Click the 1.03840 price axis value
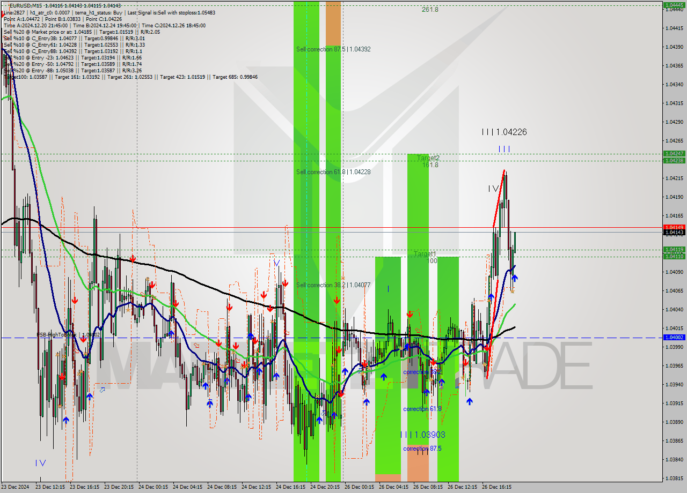The height and width of the screenshot is (493, 687). pyautogui.click(x=674, y=459)
